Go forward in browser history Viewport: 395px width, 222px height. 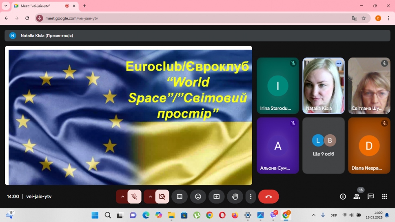point(17,18)
